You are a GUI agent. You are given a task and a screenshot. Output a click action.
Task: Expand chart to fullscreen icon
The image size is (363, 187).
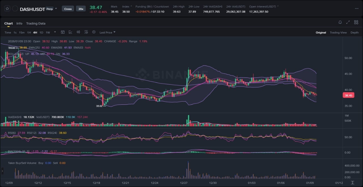coord(348,22)
